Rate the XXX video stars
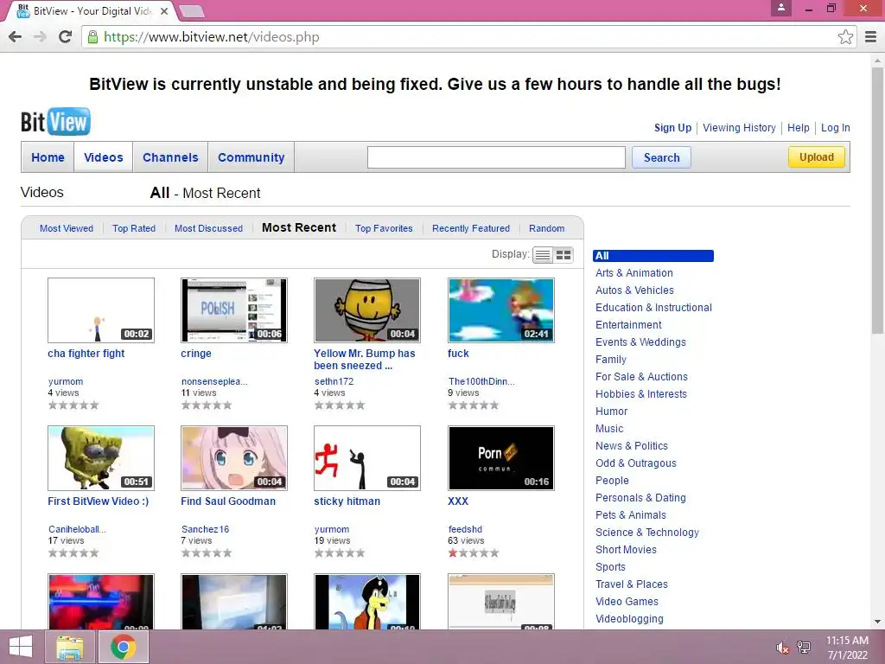885x664 pixels. 473,552
